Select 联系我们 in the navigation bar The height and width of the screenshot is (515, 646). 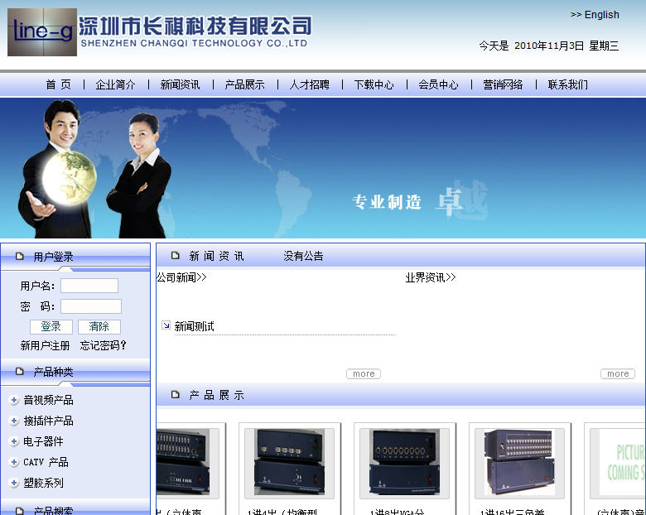coord(567,84)
